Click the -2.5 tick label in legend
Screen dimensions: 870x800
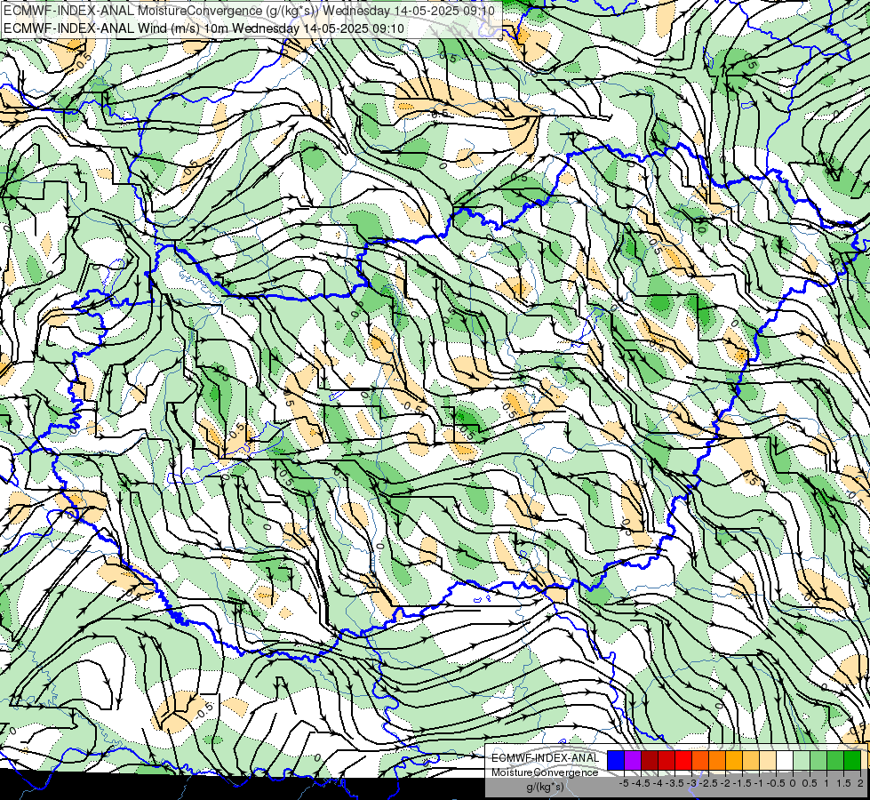(x=708, y=783)
